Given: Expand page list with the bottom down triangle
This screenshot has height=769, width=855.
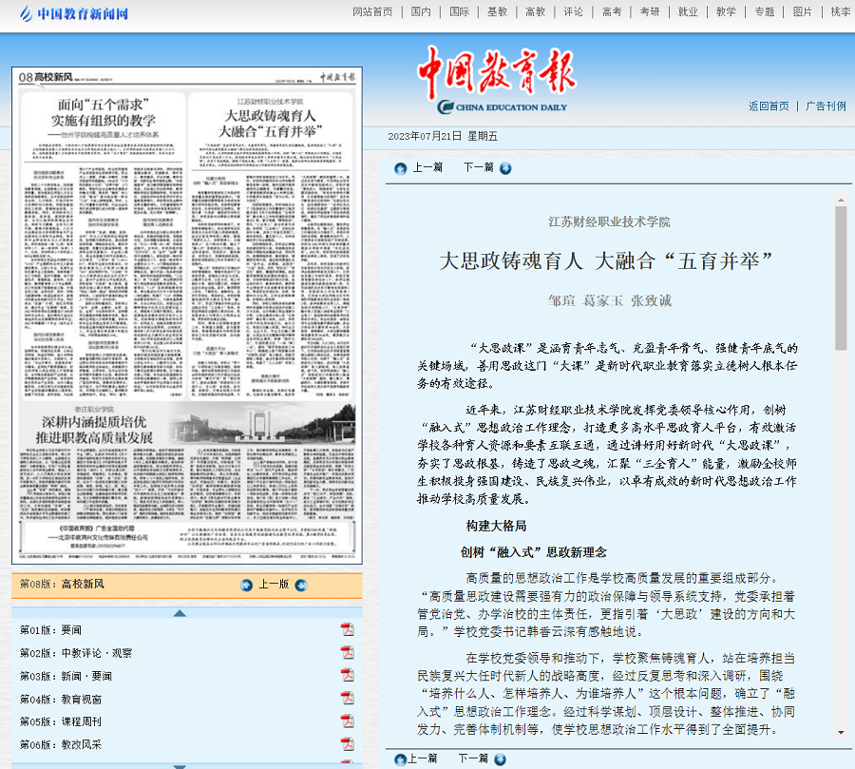Looking at the screenshot, I should click(x=180, y=766).
